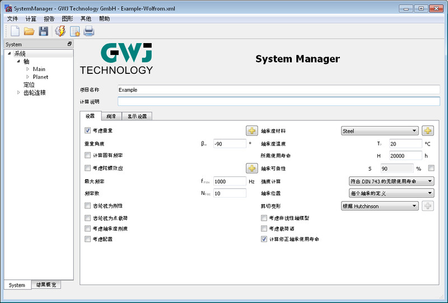The image size is (448, 303).
Task: Open the report document icon
Action: pyautogui.click(x=75, y=31)
